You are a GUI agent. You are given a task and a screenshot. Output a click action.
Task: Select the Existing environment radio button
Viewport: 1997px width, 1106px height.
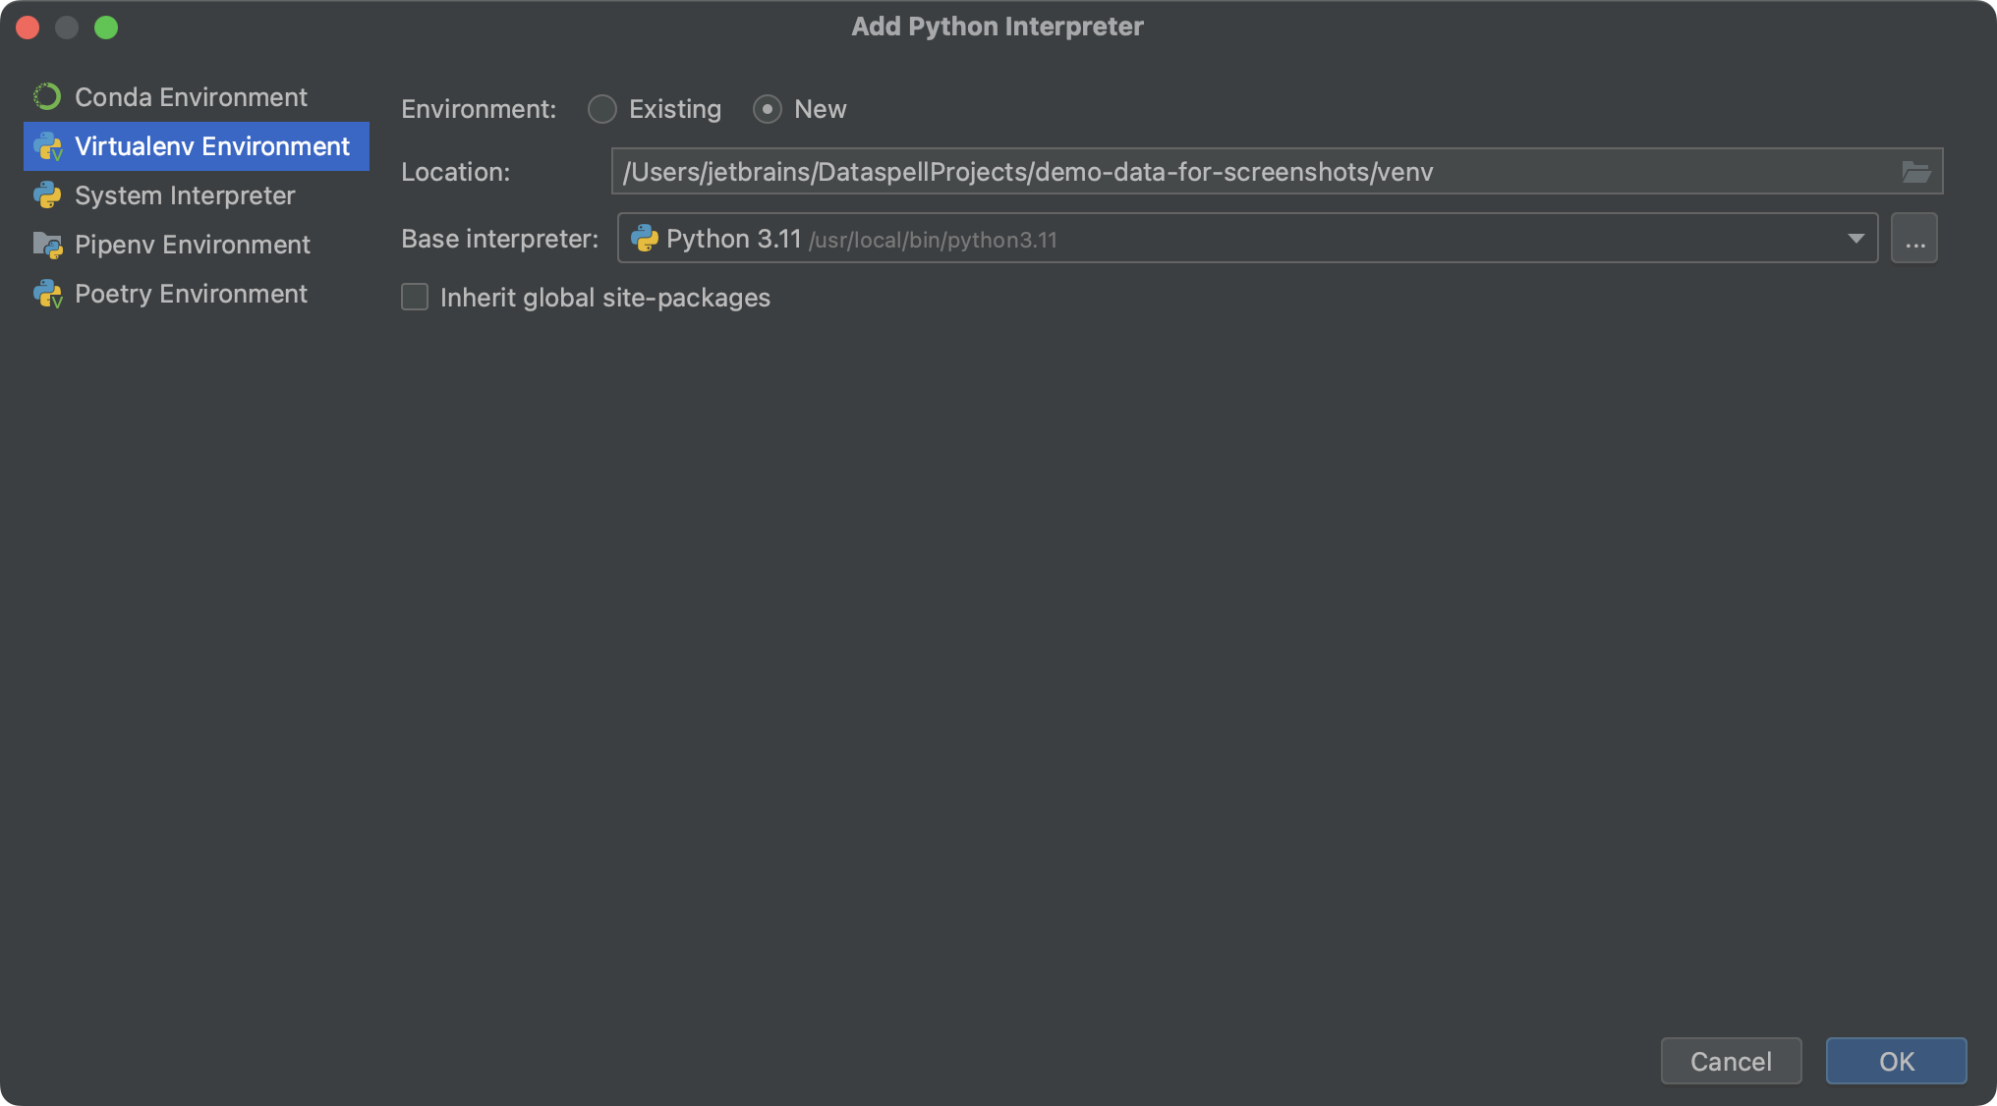click(x=601, y=109)
